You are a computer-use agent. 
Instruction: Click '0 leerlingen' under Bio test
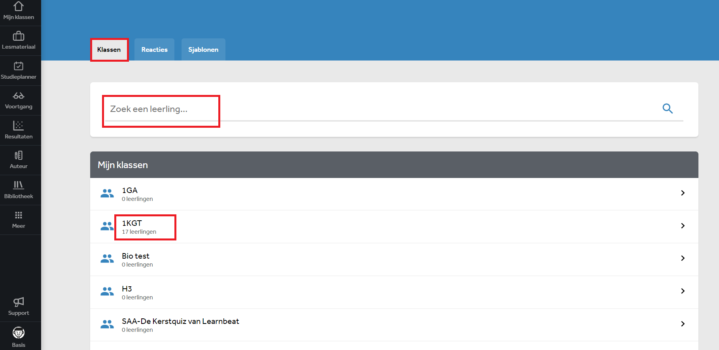(x=137, y=265)
